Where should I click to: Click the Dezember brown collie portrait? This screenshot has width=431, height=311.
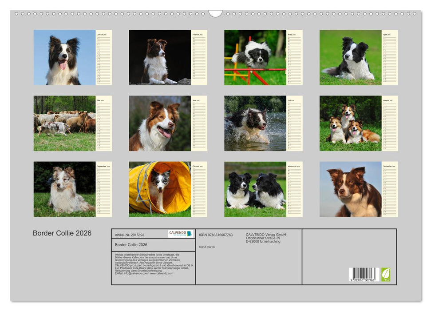(x=351, y=189)
